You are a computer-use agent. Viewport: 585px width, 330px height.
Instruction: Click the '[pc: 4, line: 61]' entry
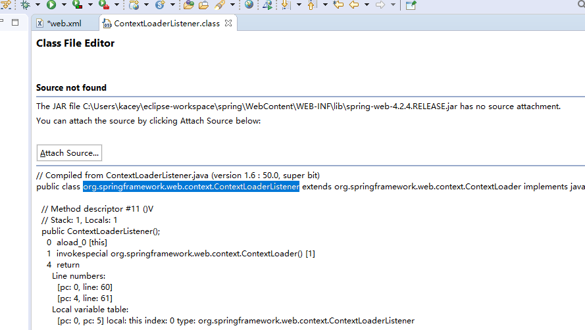[x=85, y=298]
